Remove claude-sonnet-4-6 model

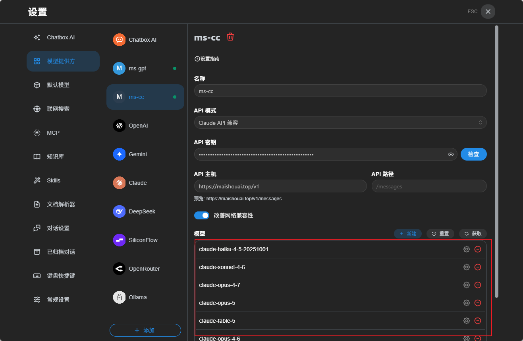(478, 267)
